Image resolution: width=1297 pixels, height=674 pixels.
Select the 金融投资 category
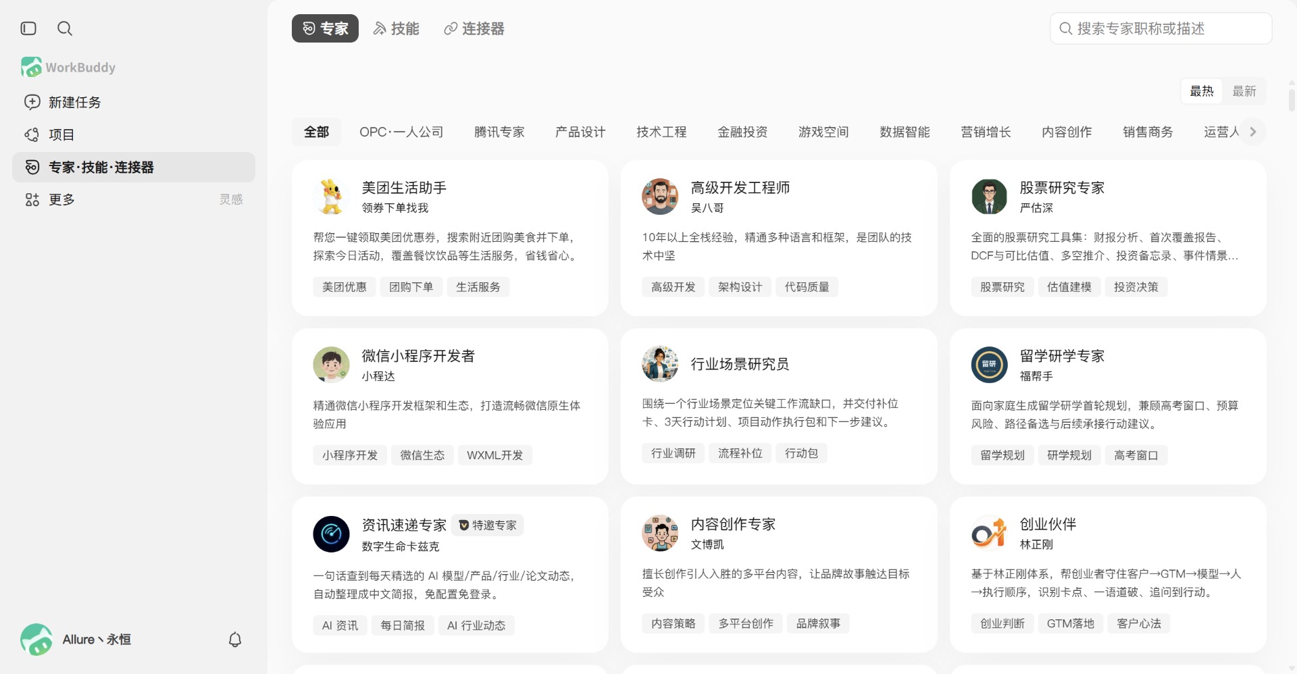[x=742, y=132]
